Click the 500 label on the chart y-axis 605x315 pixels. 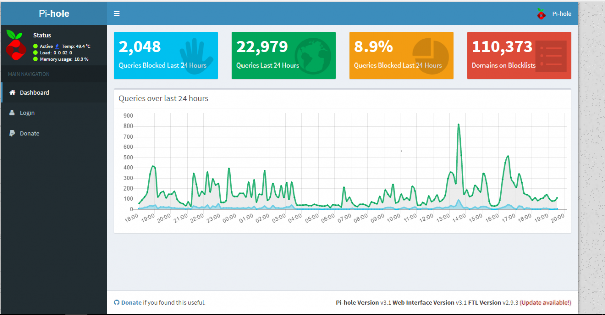pos(128,157)
